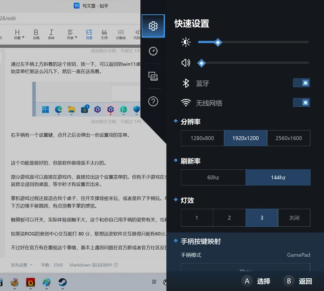Insert a 引用 quote block
This screenshot has height=291, width=324.
(104, 34)
